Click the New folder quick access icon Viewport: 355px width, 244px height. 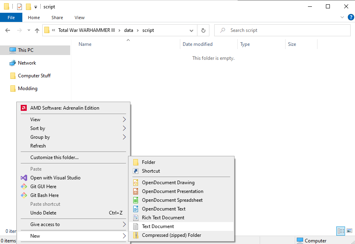(29, 7)
